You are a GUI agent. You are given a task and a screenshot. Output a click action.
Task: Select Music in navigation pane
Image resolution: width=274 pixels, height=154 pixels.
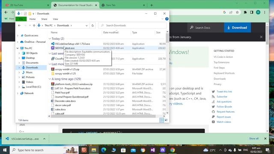click(x=29, y=72)
